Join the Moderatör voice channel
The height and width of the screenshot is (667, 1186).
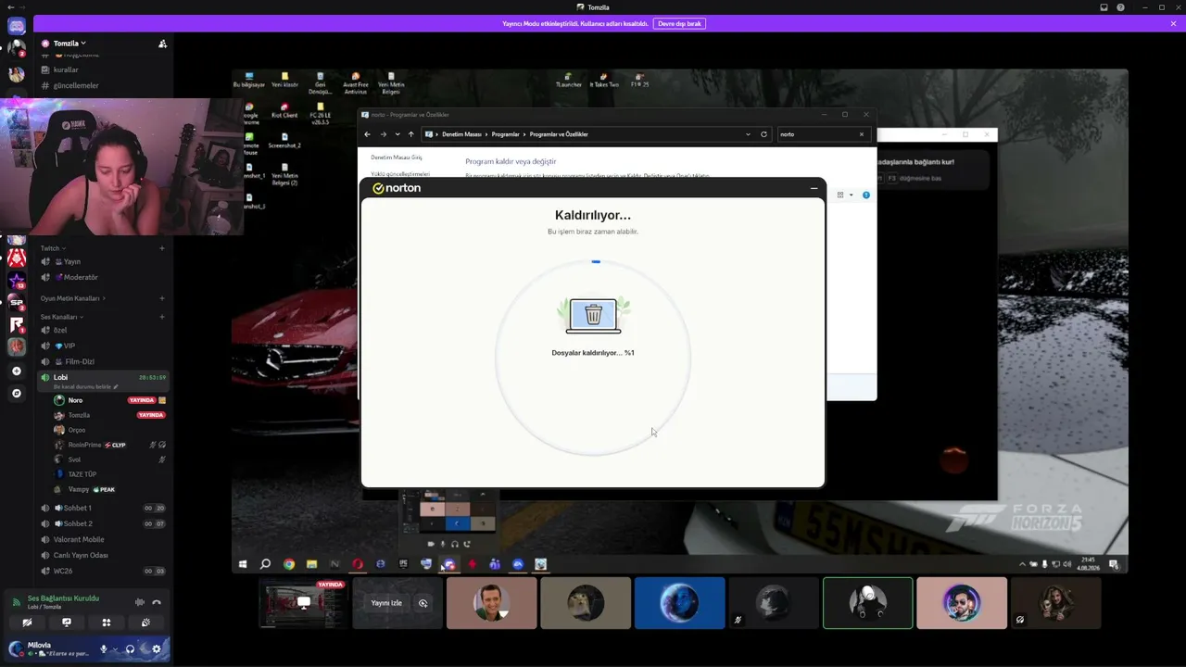102,277
